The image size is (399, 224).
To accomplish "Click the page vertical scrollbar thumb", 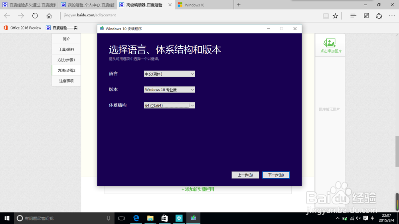I will (x=397, y=151).
